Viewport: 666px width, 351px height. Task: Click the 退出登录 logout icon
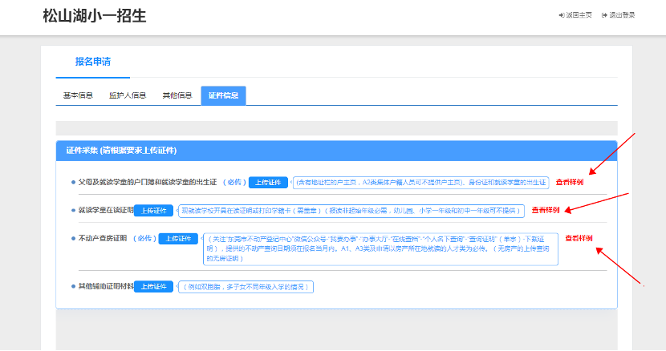602,15
